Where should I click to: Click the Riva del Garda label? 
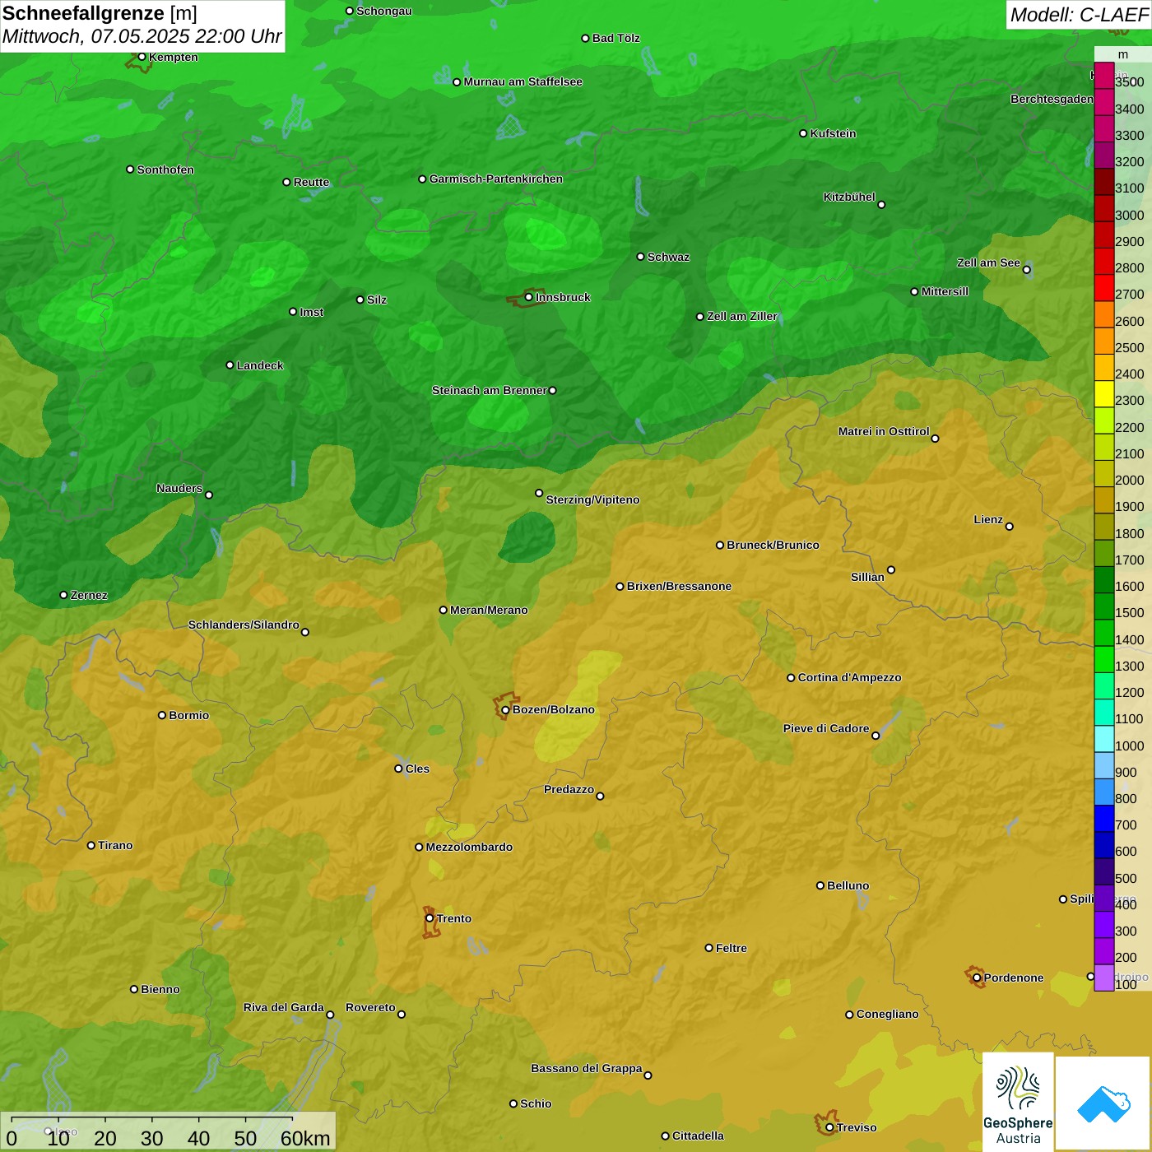point(284,1007)
